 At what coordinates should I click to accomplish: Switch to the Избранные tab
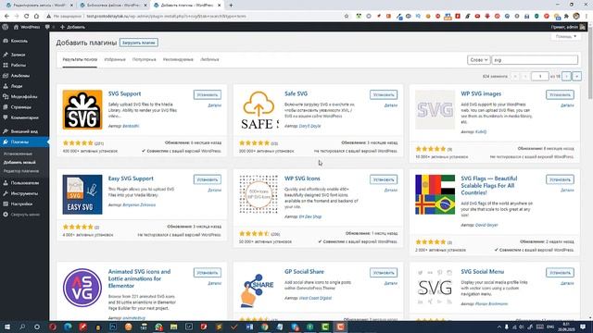tap(115, 59)
